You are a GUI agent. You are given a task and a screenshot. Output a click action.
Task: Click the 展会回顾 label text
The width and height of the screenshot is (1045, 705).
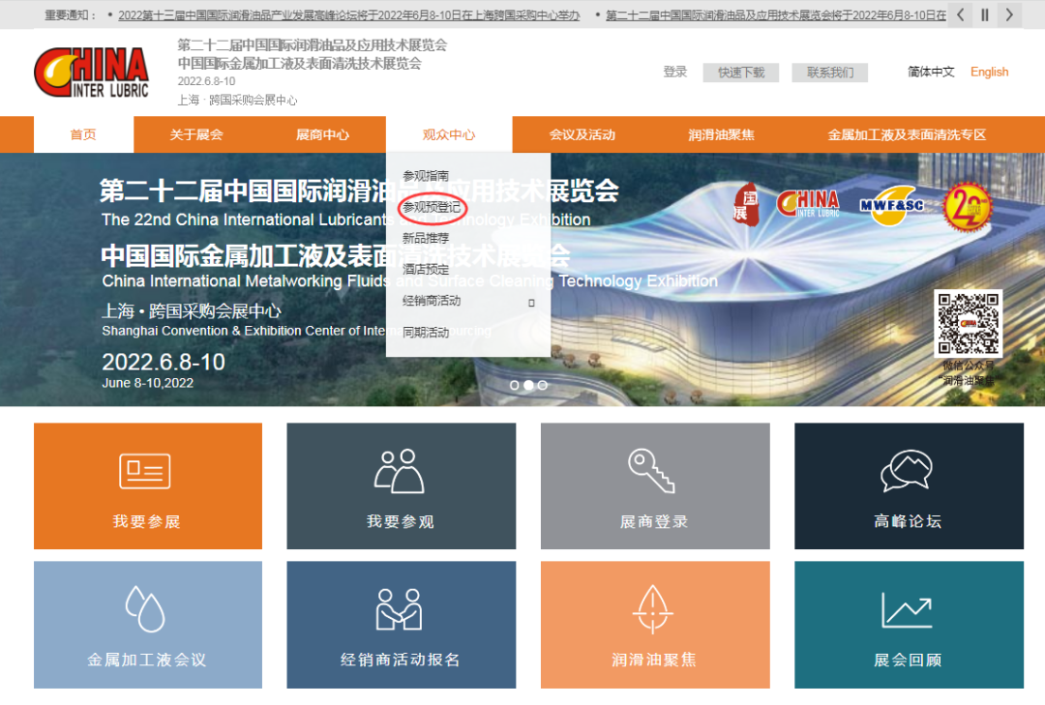908,660
